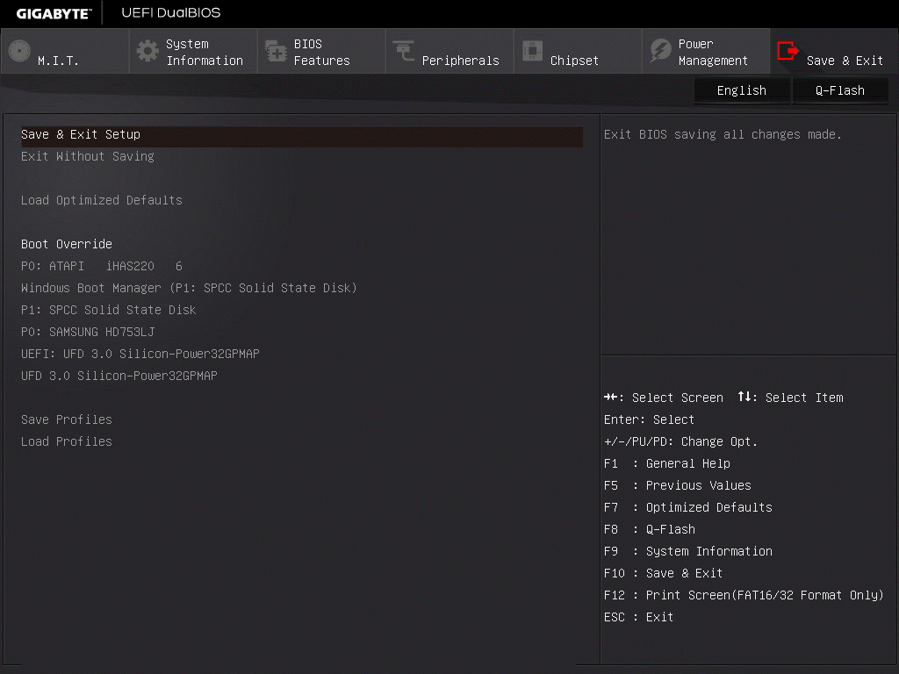Boot from P0: SAMSUNG HD753LJ drive

pyautogui.click(x=88, y=332)
